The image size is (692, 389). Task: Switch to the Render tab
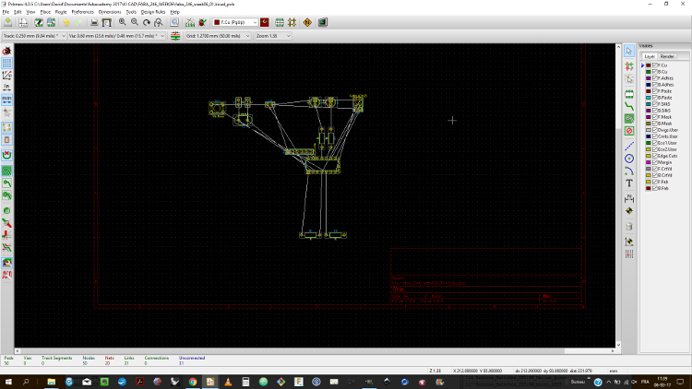click(x=667, y=56)
